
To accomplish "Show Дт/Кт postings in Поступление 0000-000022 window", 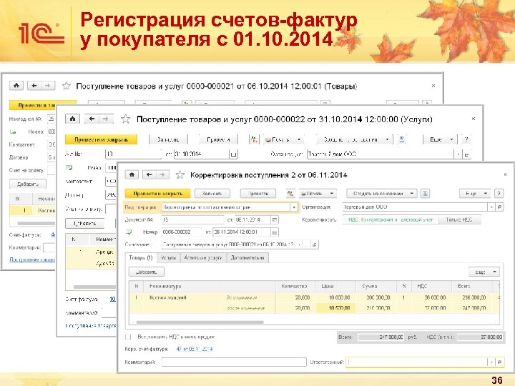I will tap(253, 139).
